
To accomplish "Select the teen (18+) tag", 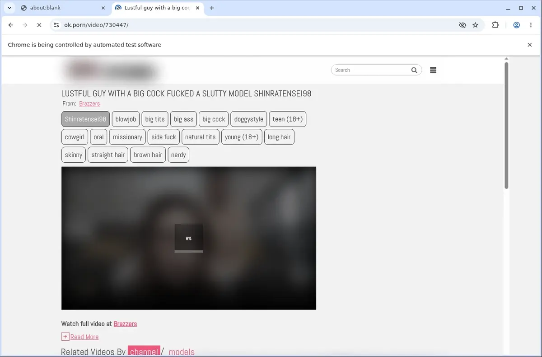I will pos(288,119).
